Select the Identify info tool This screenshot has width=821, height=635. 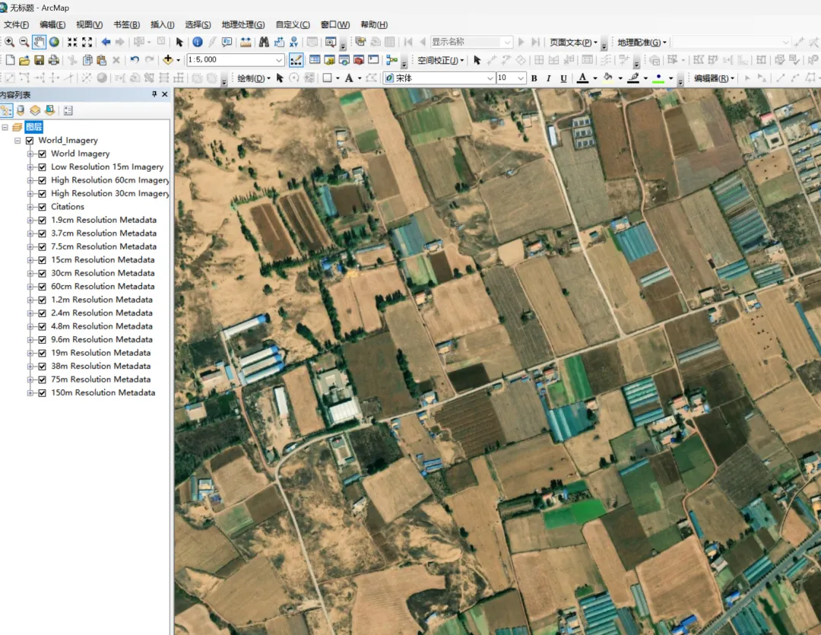[x=197, y=42]
